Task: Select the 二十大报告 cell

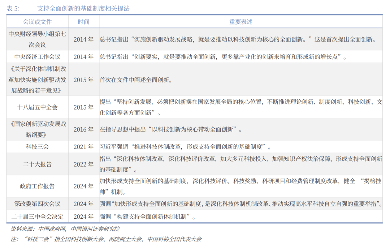Action: coord(37,164)
